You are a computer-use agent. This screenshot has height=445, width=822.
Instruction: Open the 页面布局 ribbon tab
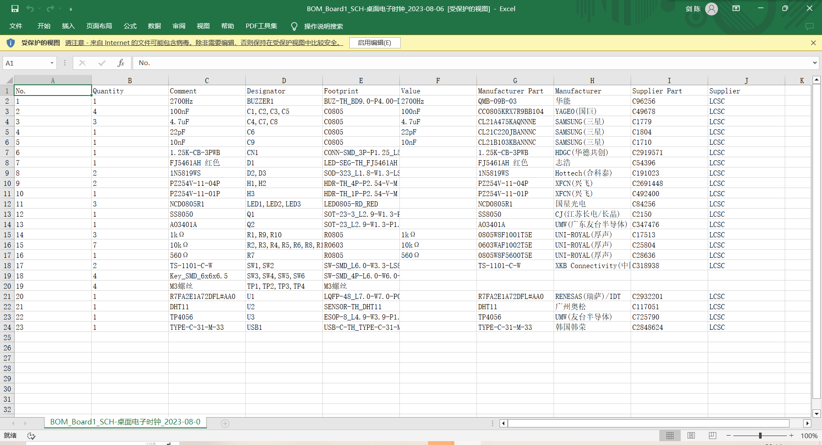[99, 26]
